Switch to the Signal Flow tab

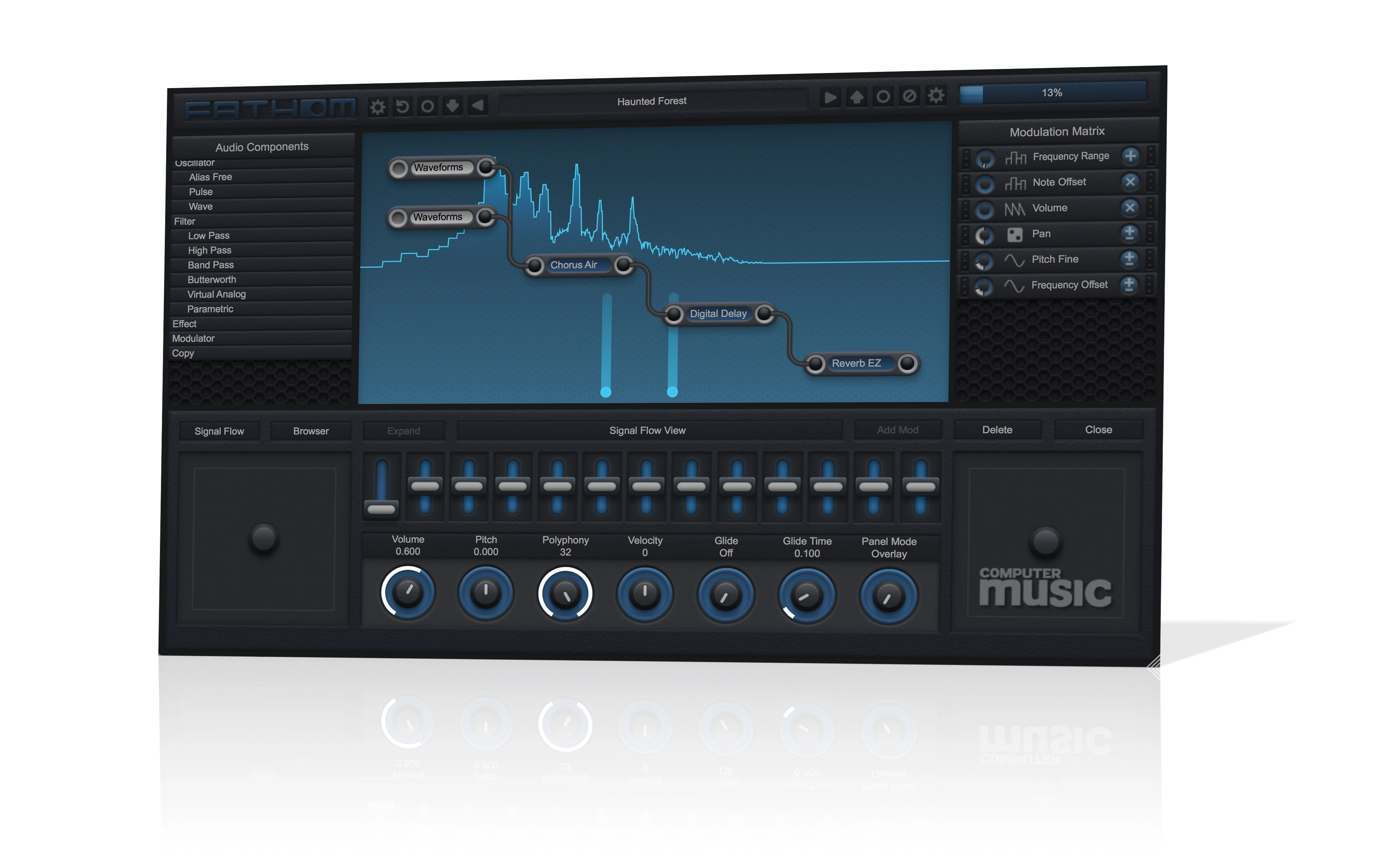coord(219,431)
